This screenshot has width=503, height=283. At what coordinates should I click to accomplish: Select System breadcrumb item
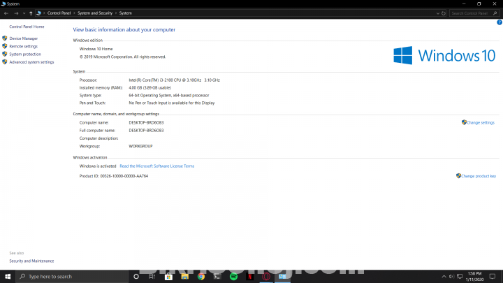click(126, 13)
